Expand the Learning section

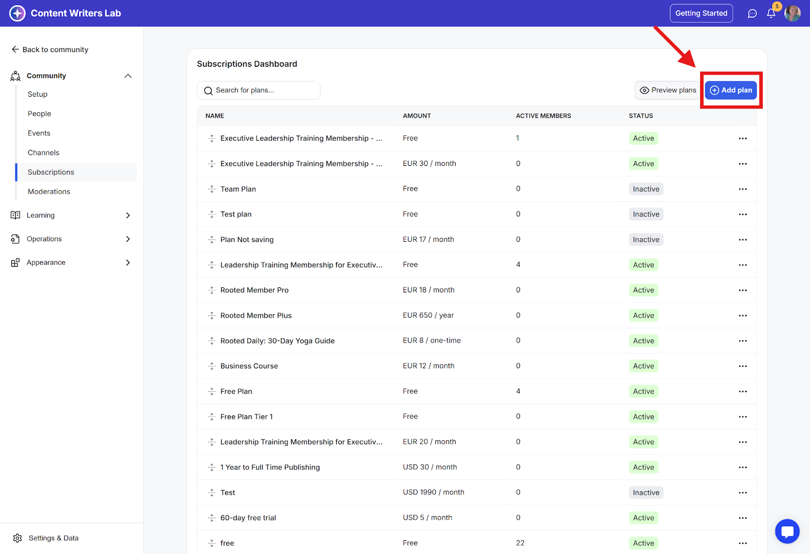(128, 216)
